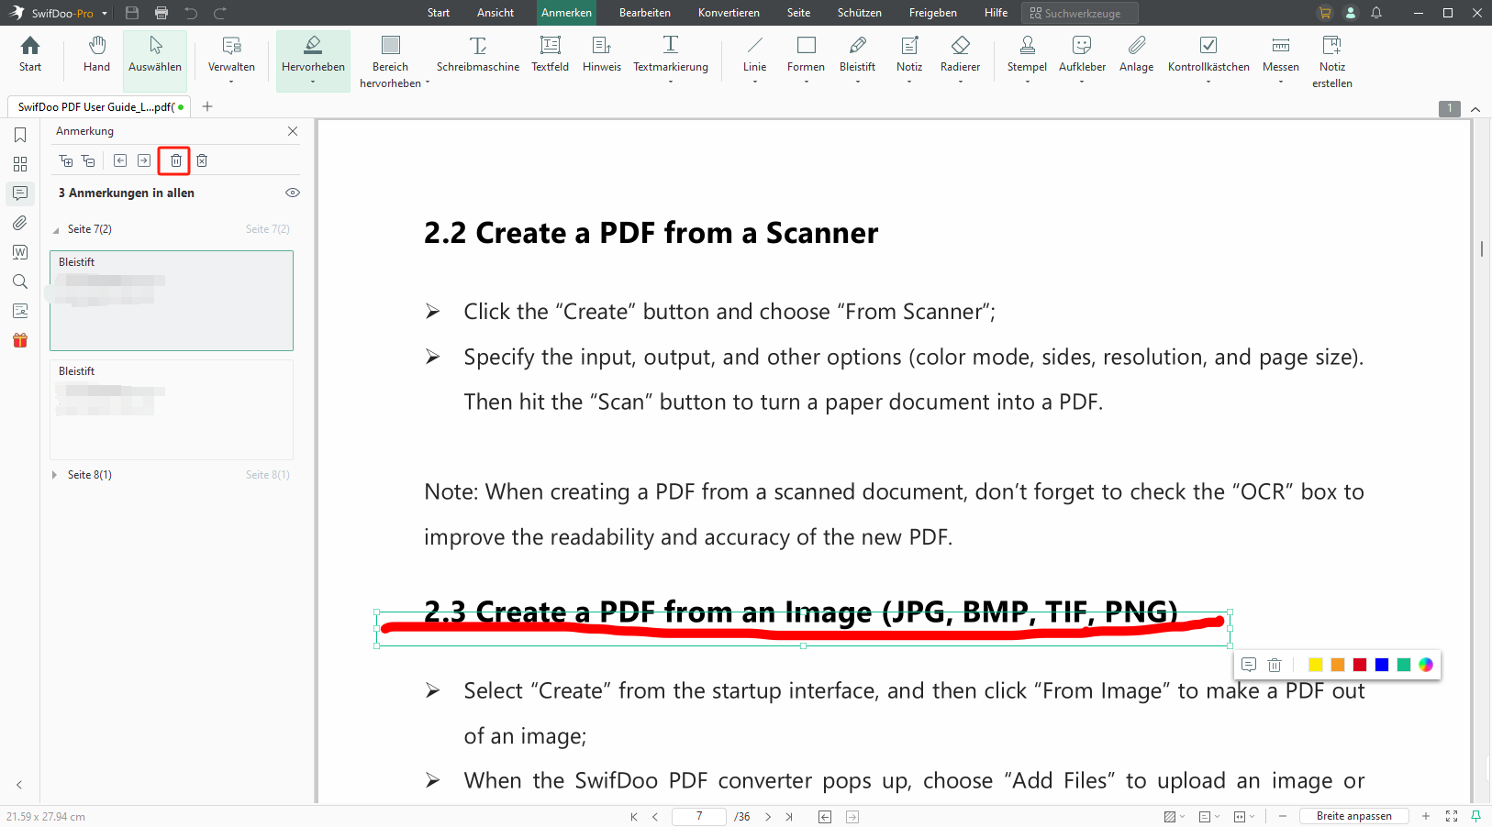Viewport: 1492px width, 827px height.
Task: Delete selected annotation via highlighted trash icon
Action: (x=175, y=160)
